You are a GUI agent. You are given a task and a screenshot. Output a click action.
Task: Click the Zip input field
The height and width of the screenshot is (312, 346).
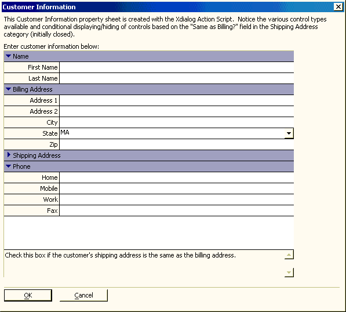177,144
